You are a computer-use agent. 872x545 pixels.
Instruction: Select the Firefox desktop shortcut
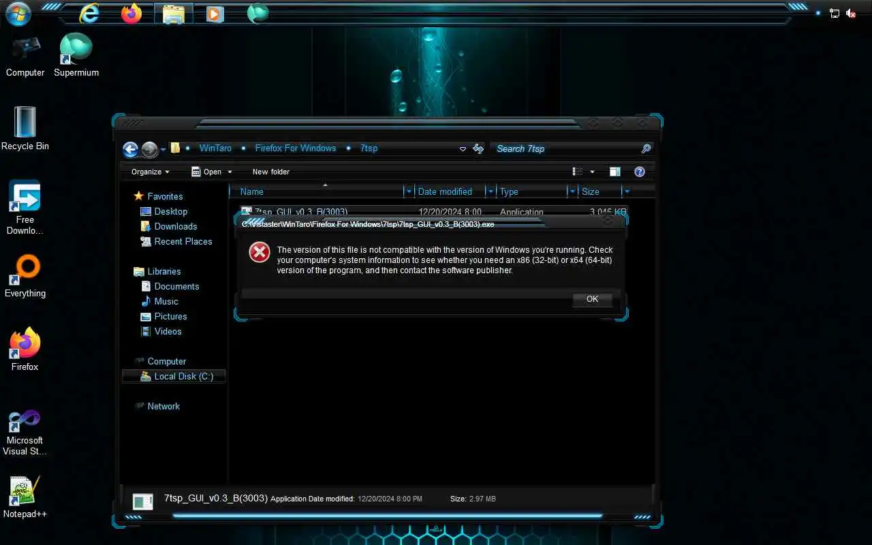click(x=25, y=350)
